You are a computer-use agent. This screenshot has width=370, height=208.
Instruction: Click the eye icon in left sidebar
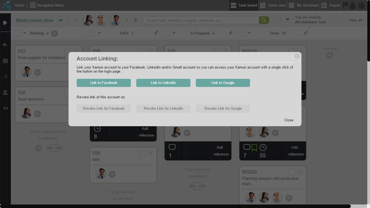click(5, 108)
